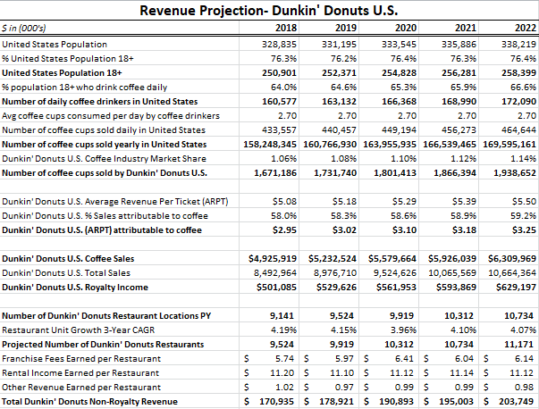
Task: Select cell 172,090
Action: point(518,102)
